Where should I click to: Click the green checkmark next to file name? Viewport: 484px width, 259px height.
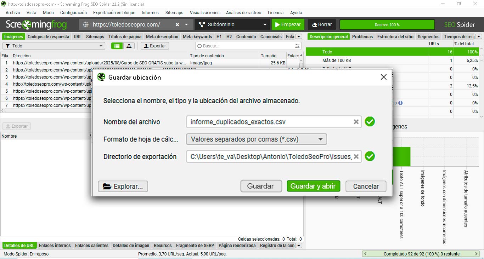pyautogui.click(x=370, y=121)
